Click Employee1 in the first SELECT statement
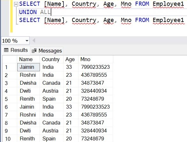The height and width of the screenshot is (142, 187). 168,4
